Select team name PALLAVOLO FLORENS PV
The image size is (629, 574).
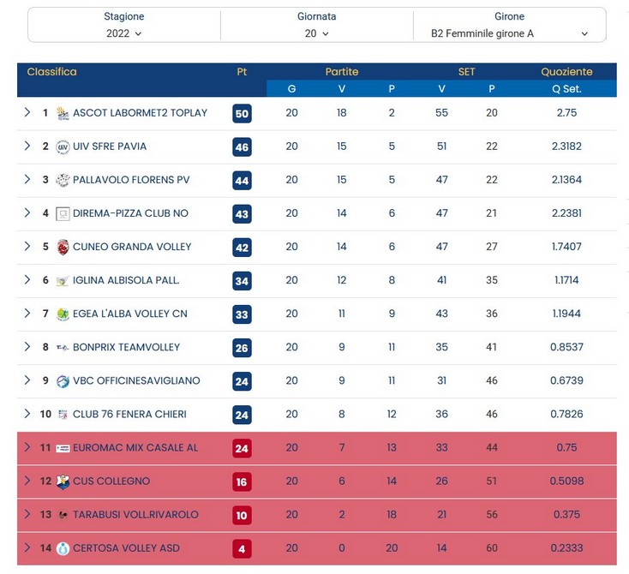(x=131, y=180)
